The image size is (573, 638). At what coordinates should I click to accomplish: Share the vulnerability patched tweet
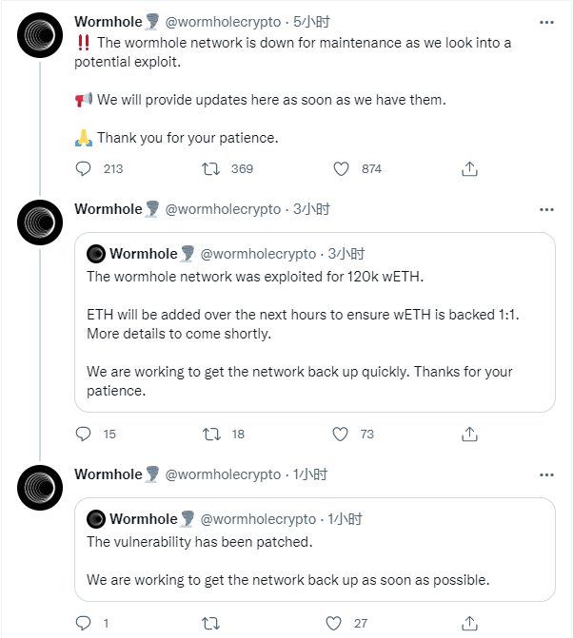(469, 624)
